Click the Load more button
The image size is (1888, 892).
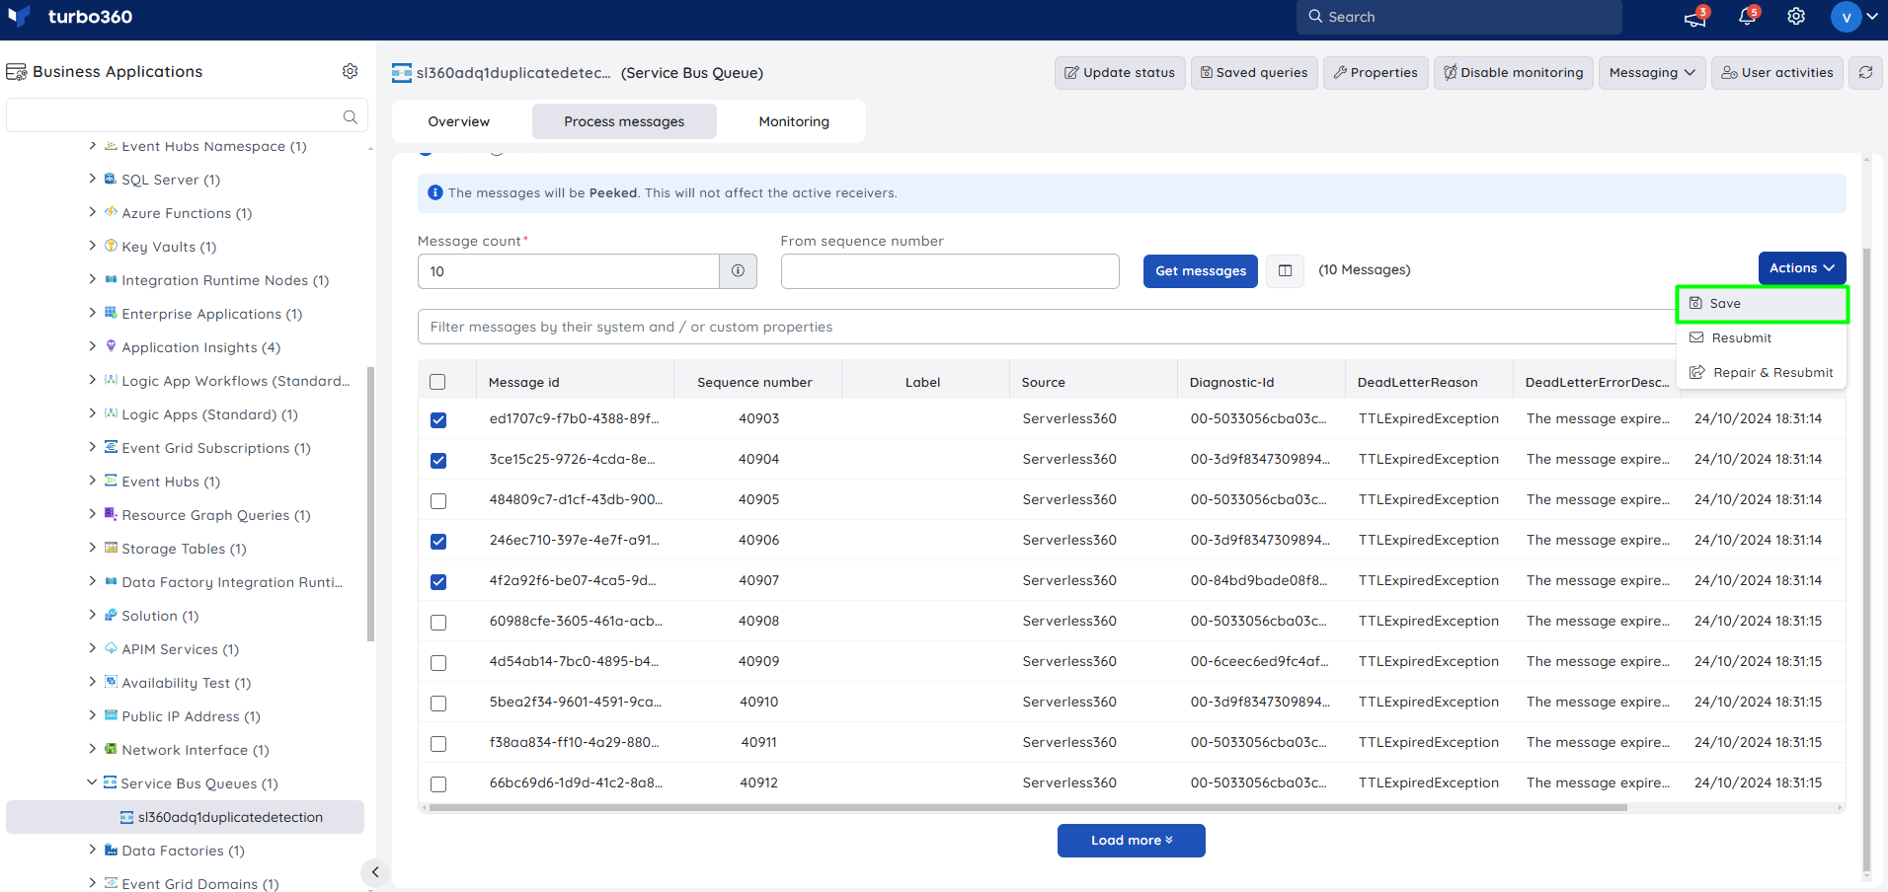[x=1132, y=841]
